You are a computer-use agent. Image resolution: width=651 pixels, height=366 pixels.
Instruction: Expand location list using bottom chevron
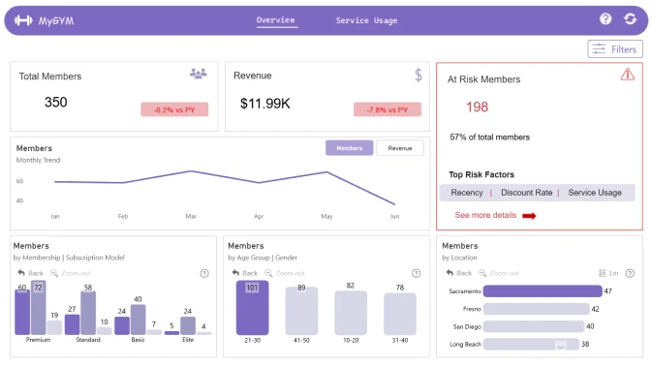560,346
